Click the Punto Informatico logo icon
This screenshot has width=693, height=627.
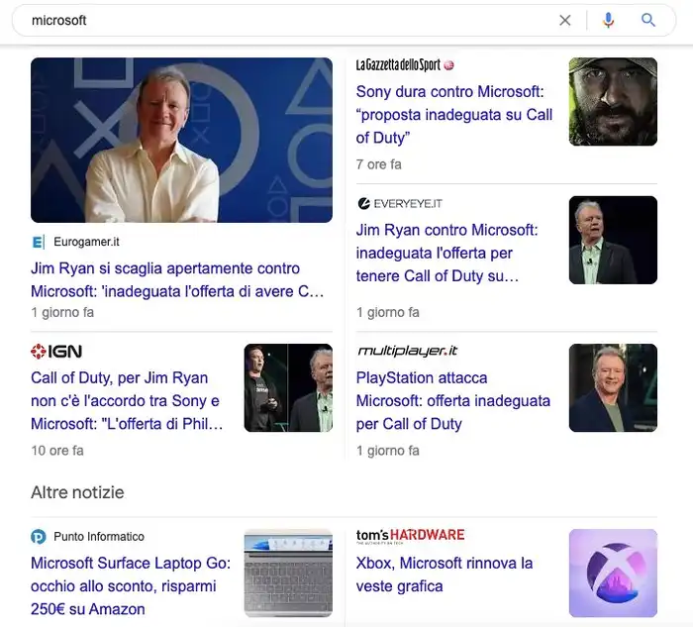39,536
